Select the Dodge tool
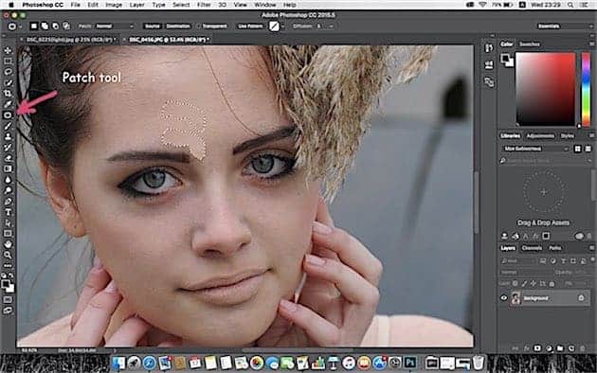Viewport: 597px width, 373px height. [x=8, y=190]
